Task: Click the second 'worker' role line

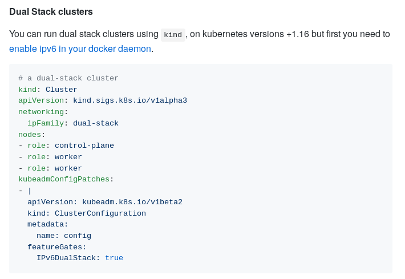Action: click(x=50, y=168)
